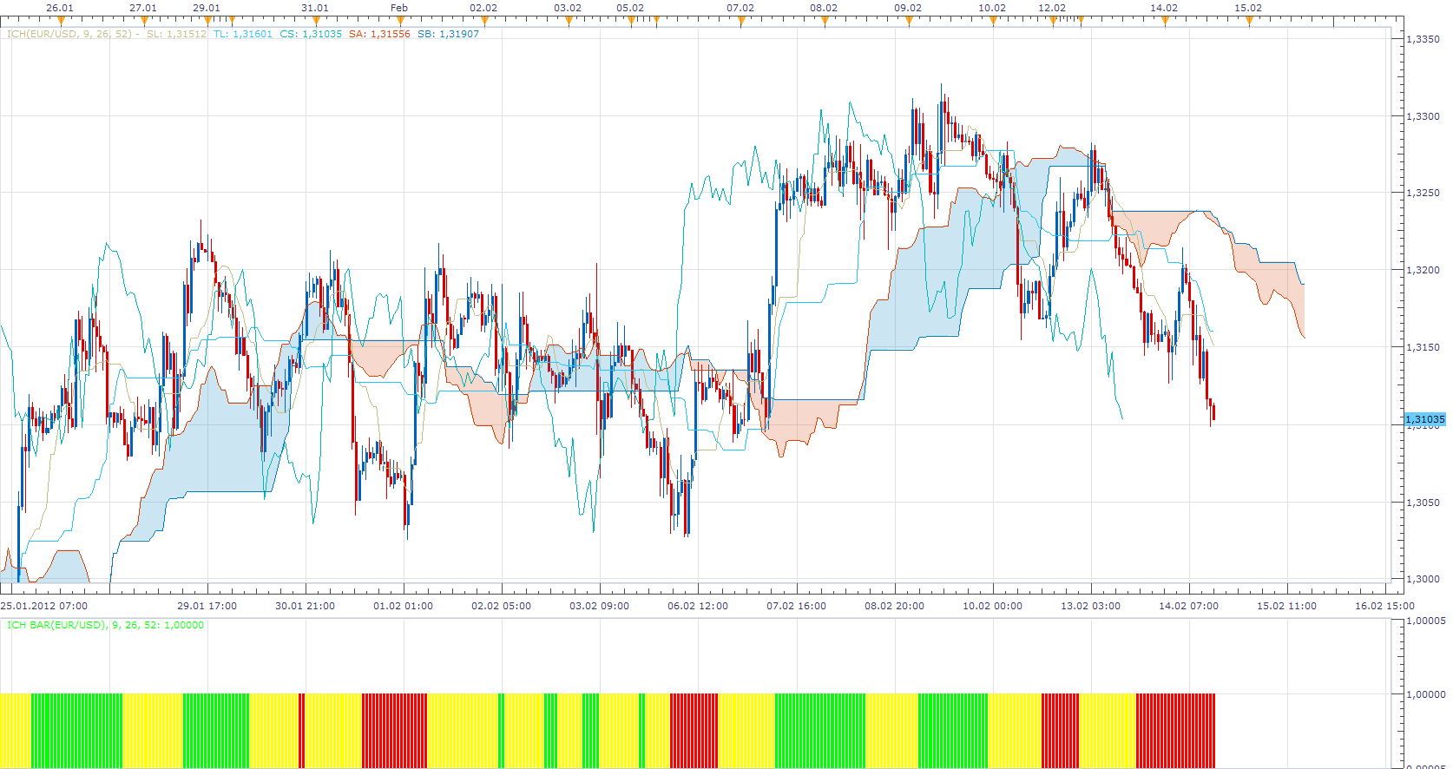The image size is (1453, 769).
Task: Click the orange marker below the 26.01 date
Action: pyautogui.click(x=60, y=20)
